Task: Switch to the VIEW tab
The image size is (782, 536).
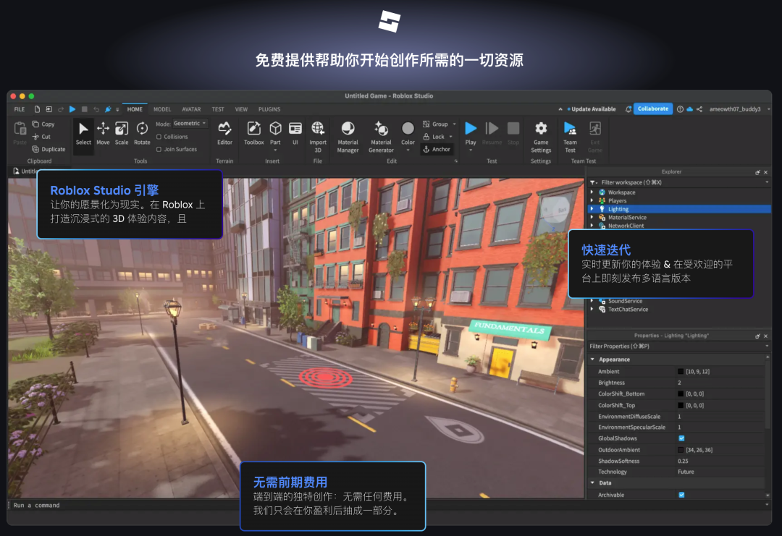Action: point(241,109)
